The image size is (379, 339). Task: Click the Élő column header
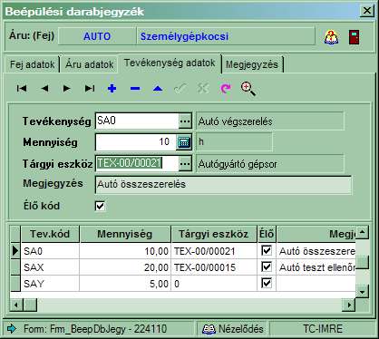pyautogui.click(x=267, y=234)
